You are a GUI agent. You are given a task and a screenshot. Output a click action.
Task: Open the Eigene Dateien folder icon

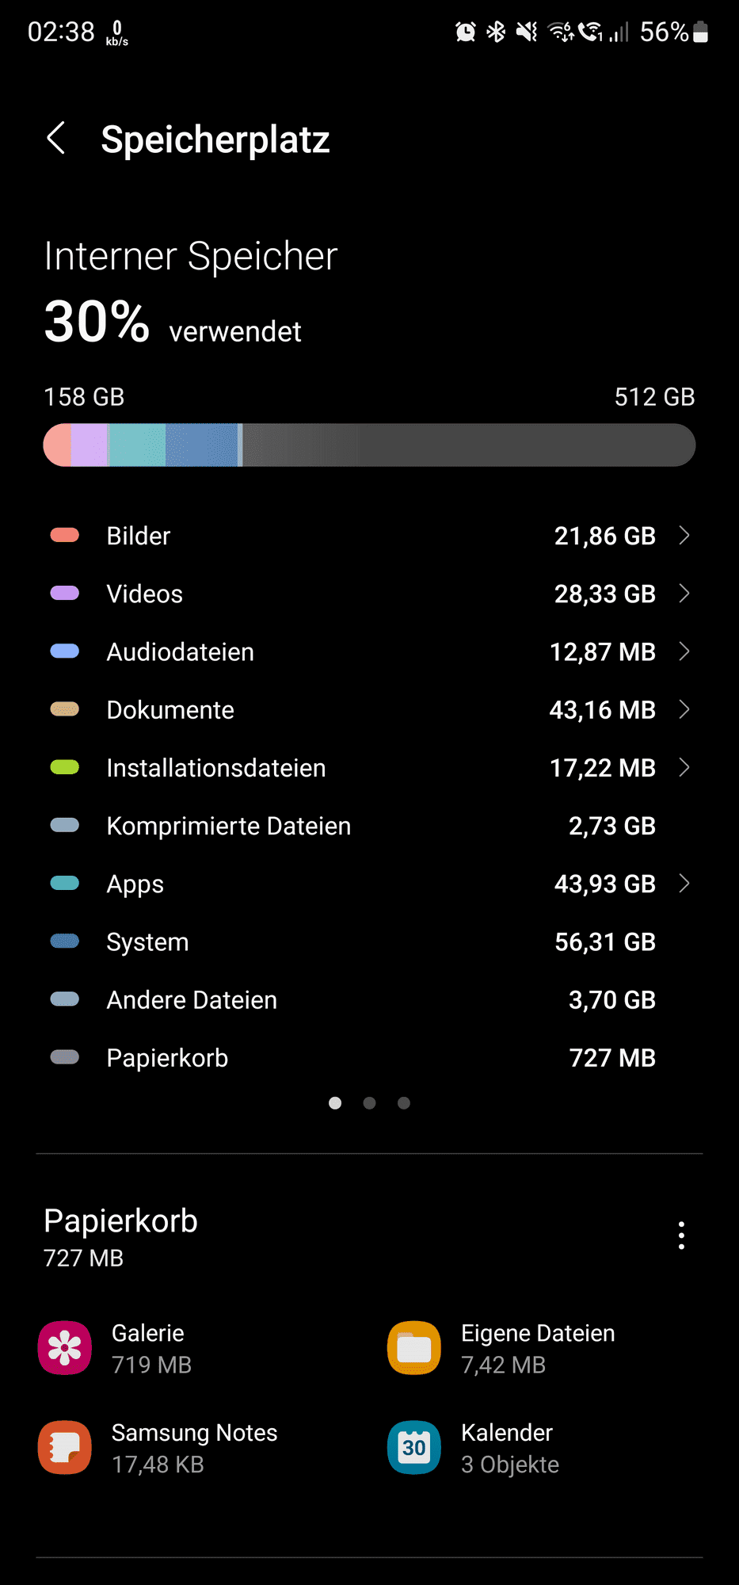(x=414, y=1348)
